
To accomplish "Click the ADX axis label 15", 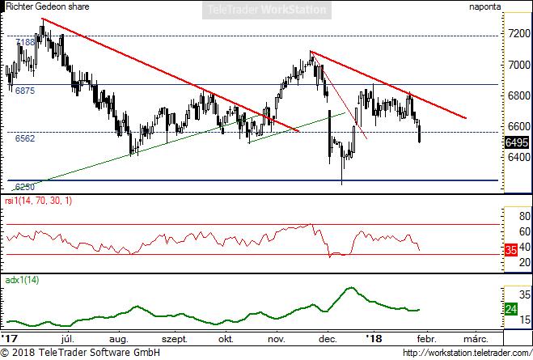I will [525, 320].
